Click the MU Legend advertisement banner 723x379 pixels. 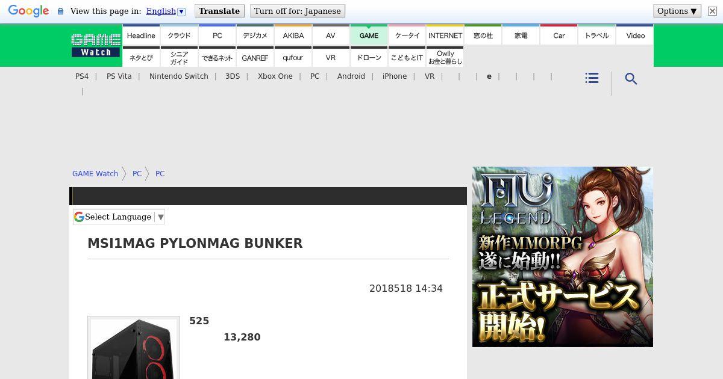pyautogui.click(x=563, y=257)
